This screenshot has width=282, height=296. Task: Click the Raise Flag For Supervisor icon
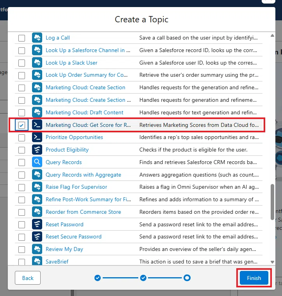pyautogui.click(x=37, y=187)
